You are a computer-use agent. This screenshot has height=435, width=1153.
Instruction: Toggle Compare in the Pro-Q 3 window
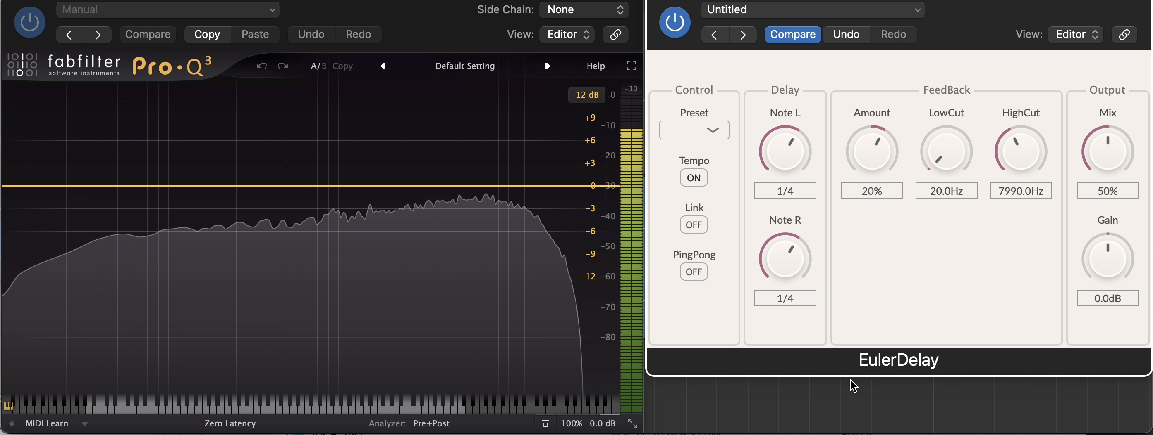148,34
